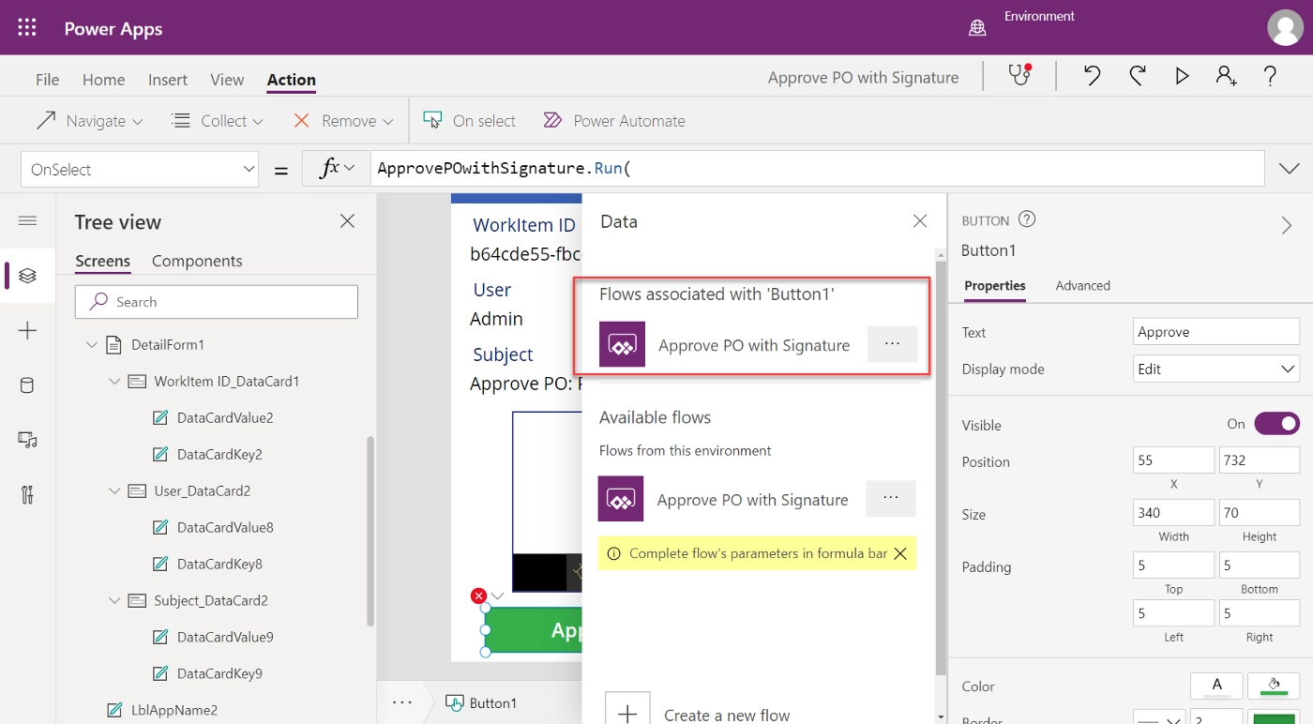Image resolution: width=1313 pixels, height=724 pixels.
Task: Open the OnSelect property dropdown
Action: pos(140,170)
